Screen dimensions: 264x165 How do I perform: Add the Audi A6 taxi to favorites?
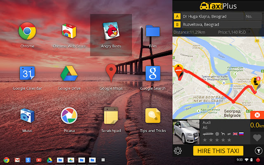(x=257, y=138)
